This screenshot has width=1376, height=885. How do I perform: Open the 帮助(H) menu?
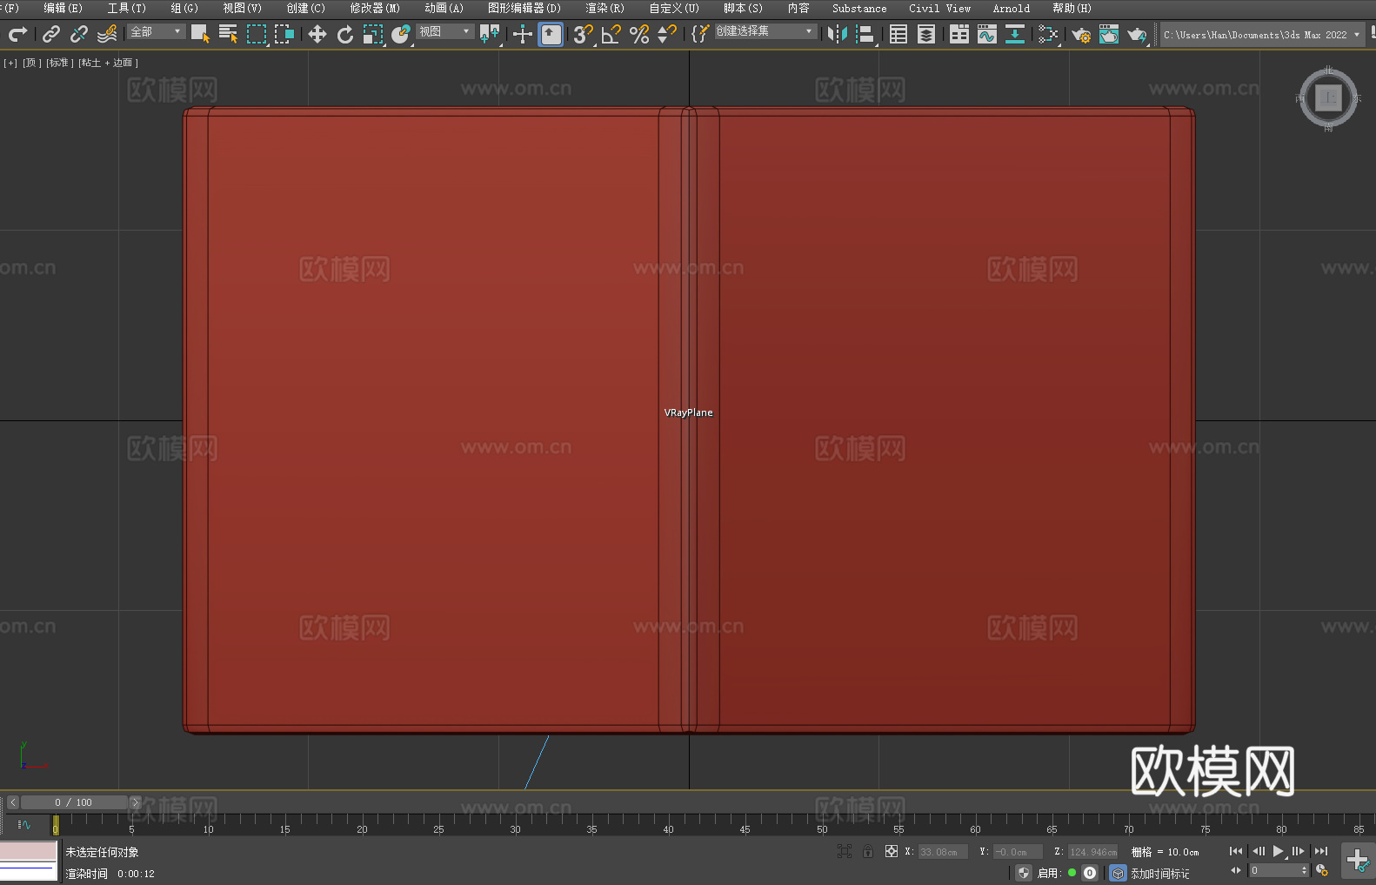(1072, 8)
